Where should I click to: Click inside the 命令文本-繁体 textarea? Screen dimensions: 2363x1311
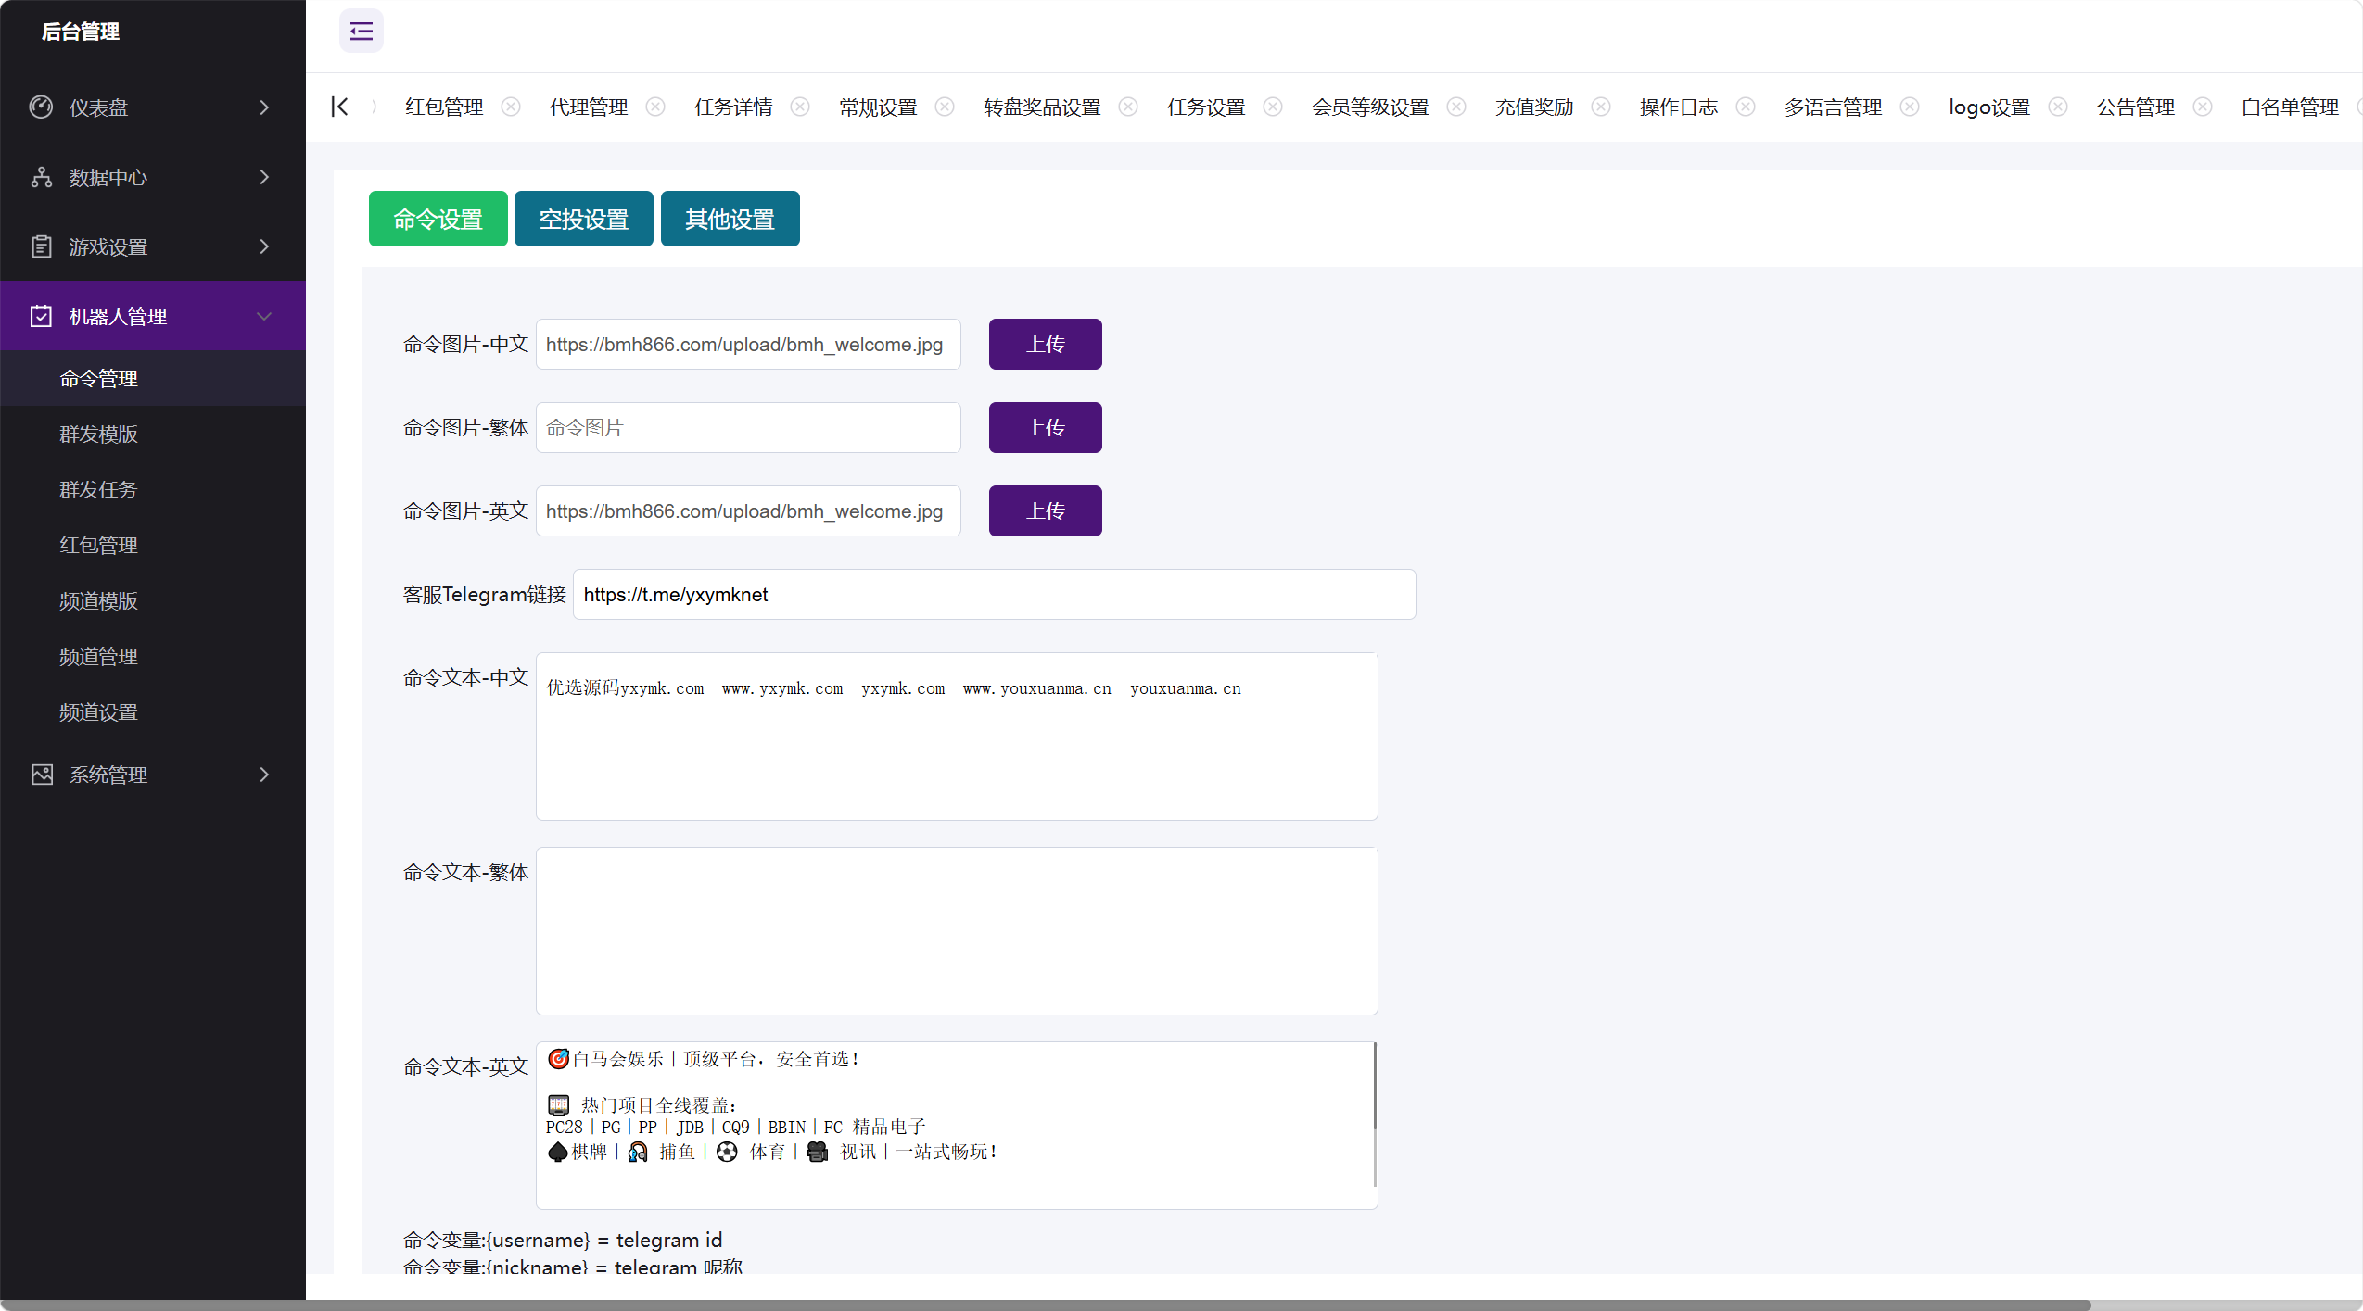coord(957,930)
